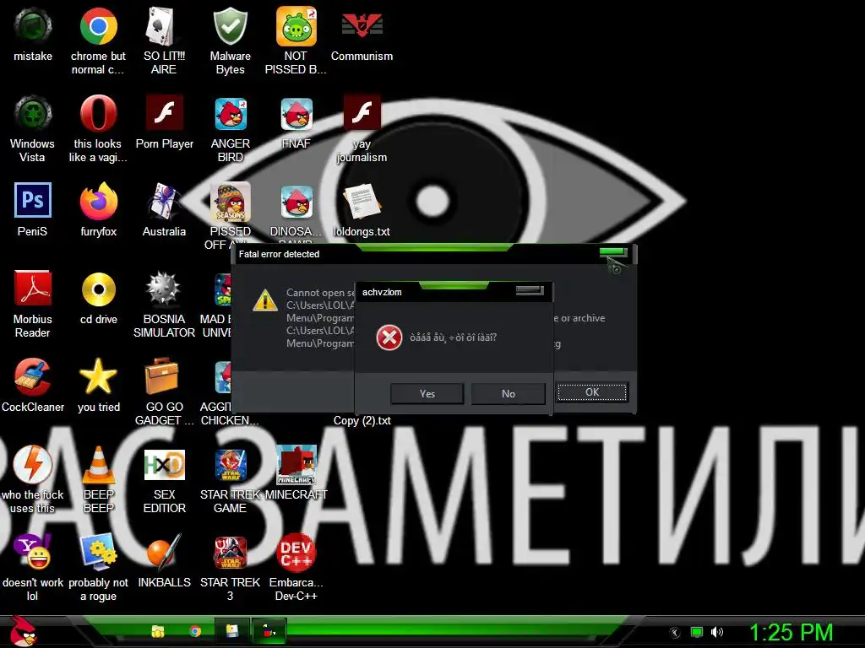Click the 'FNAF' red bird icon
865x648 pixels.
point(296,114)
